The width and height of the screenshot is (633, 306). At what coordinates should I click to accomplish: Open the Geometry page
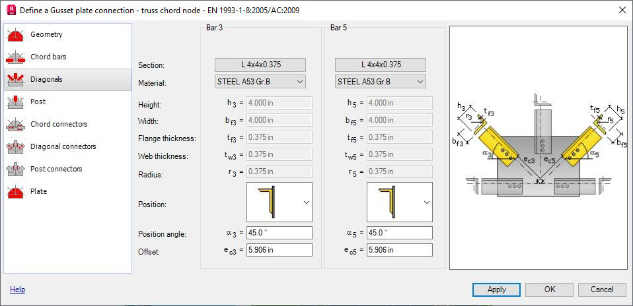pyautogui.click(x=46, y=35)
